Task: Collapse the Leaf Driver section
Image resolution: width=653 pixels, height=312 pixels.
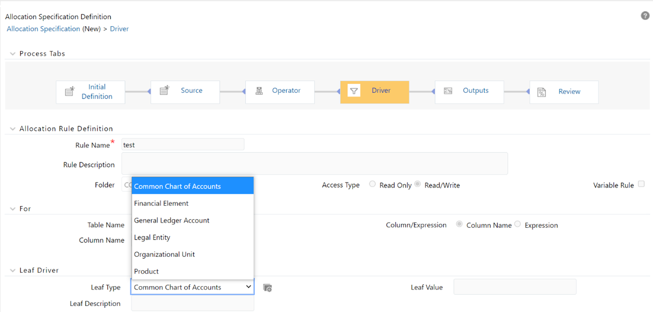Action: (x=13, y=271)
